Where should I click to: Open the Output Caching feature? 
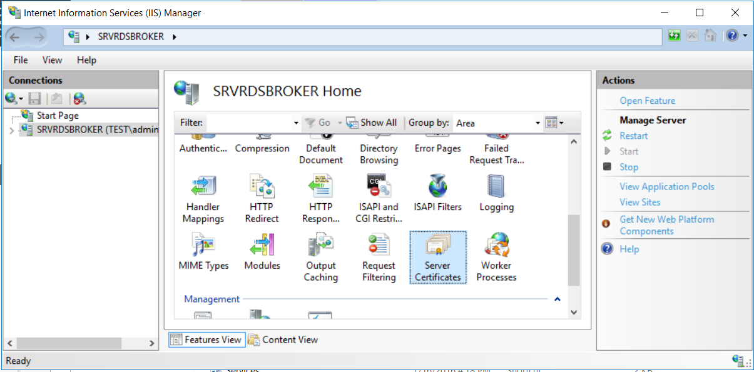(x=320, y=257)
